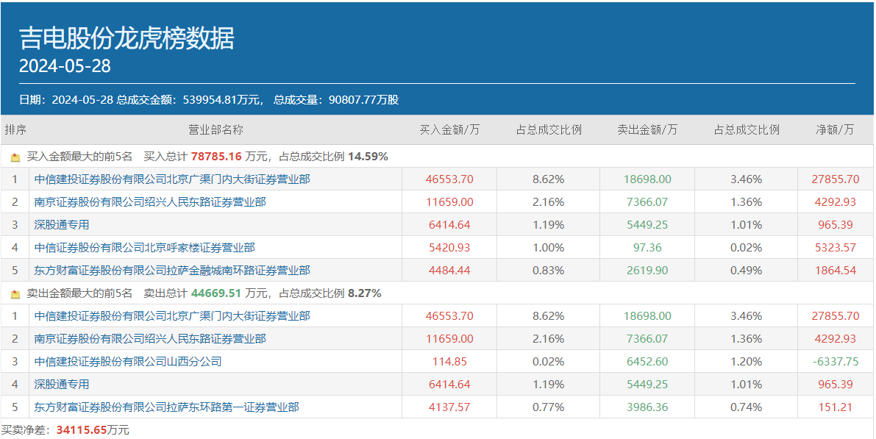Open 中信建投北京广渠门内大街营业部 in buy section
The height and width of the screenshot is (439, 876).
coord(172,179)
